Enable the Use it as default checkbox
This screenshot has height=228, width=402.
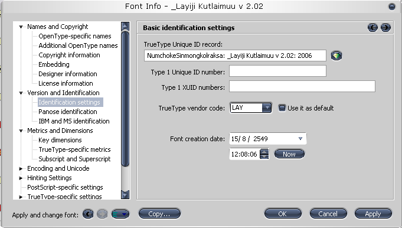click(x=282, y=108)
